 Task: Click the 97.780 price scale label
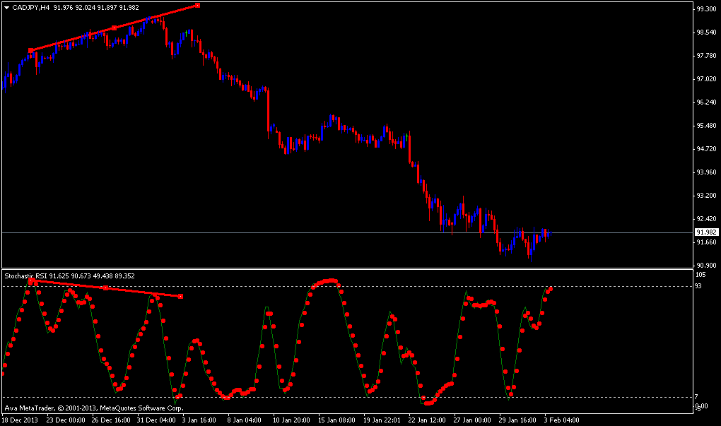[706, 56]
